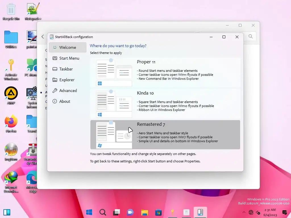
Task: Click the second pinned window icon on taskbar
Action: pyautogui.click(x=186, y=212)
